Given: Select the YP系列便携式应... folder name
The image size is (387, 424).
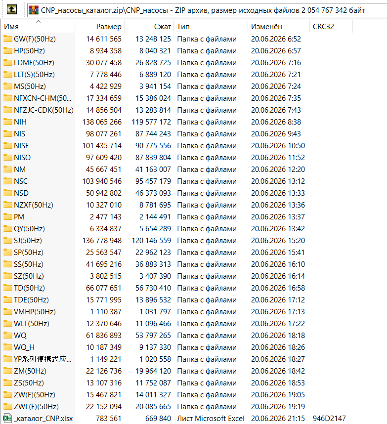Looking at the screenshot, I should [43, 359].
